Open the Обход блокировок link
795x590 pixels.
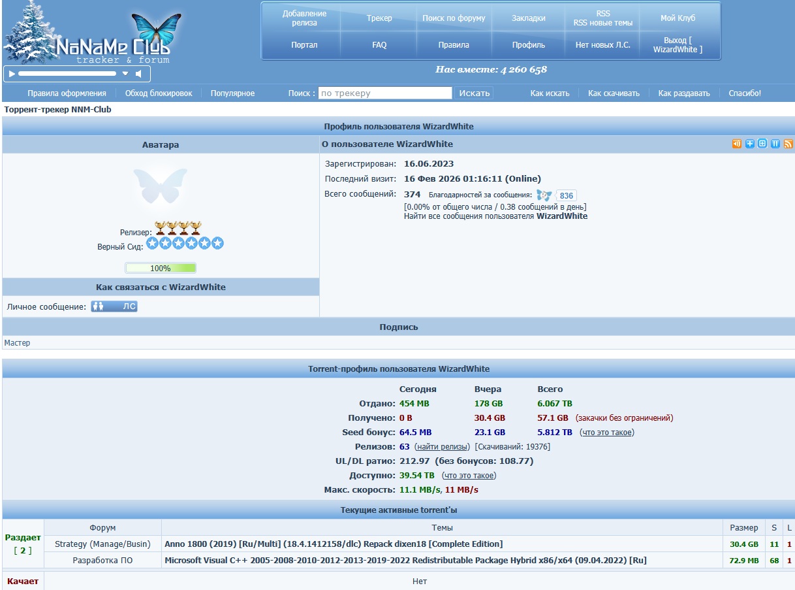159,93
